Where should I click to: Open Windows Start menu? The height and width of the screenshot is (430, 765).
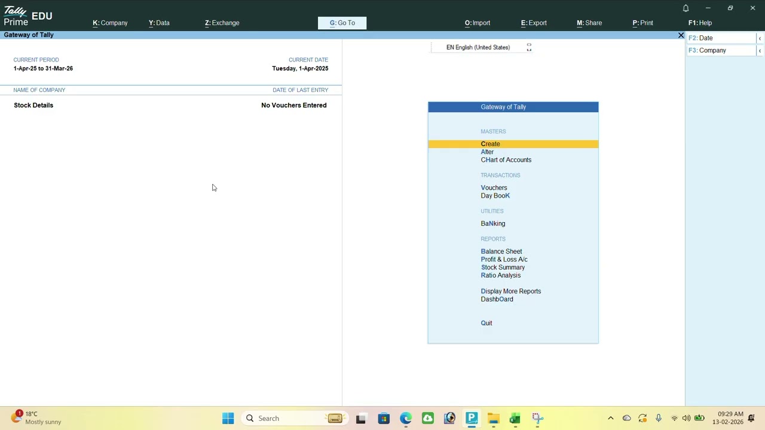228,419
